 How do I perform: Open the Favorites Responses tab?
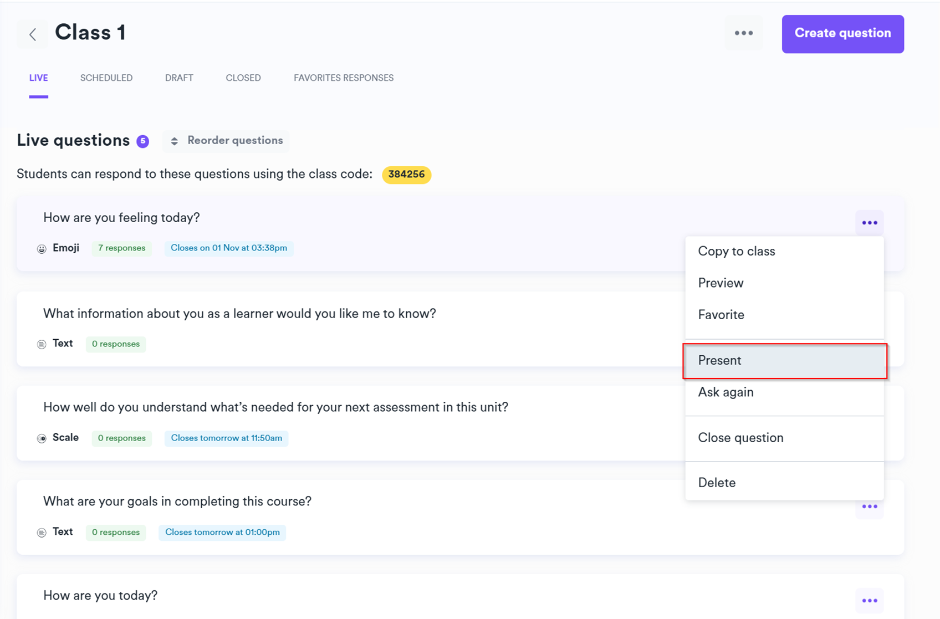coord(344,78)
